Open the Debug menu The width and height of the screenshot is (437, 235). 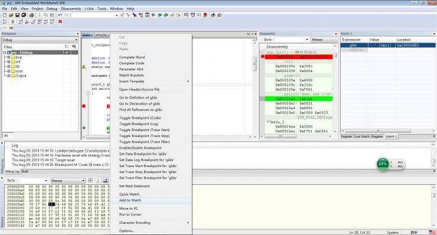click(x=52, y=9)
